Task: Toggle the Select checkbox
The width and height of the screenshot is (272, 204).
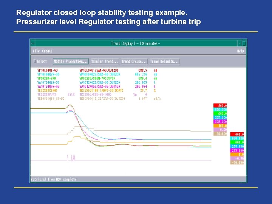Action: pyautogui.click(x=34, y=61)
